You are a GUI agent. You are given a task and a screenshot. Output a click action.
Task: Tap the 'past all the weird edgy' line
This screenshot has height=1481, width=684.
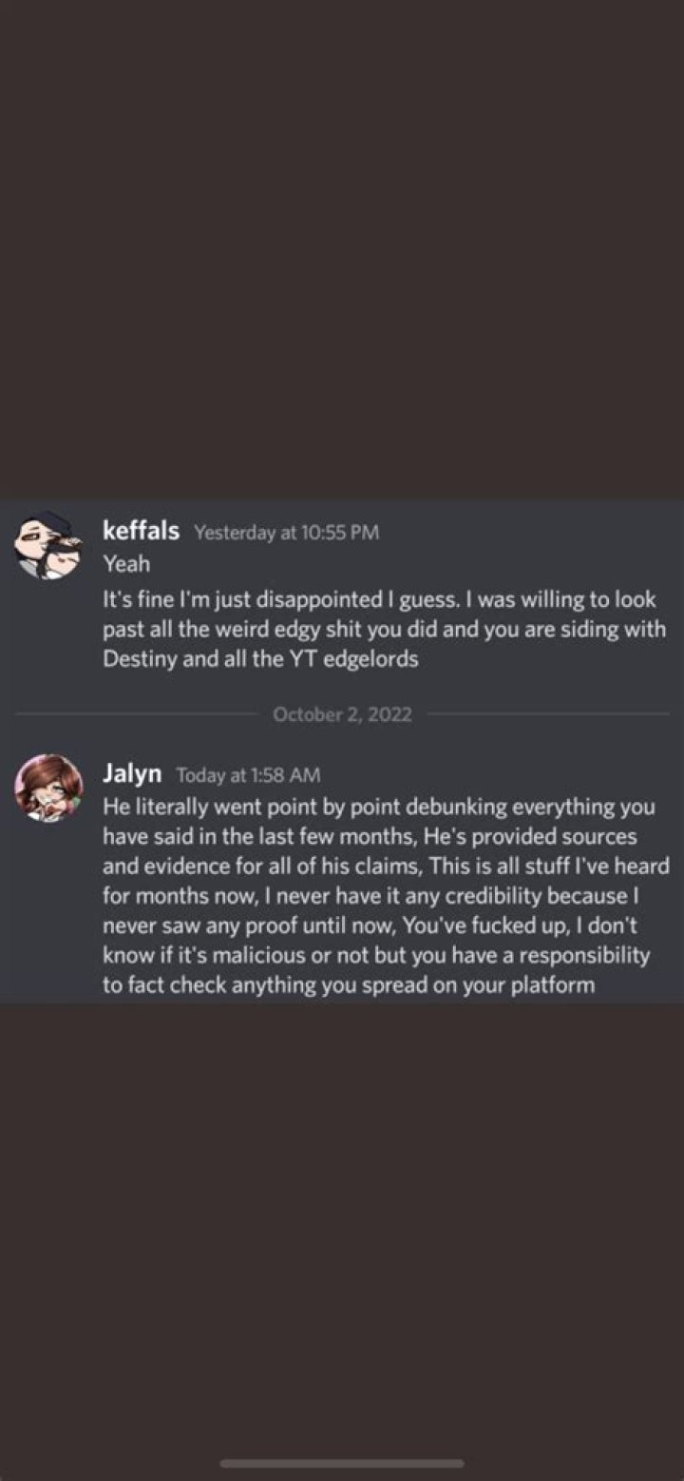point(384,630)
